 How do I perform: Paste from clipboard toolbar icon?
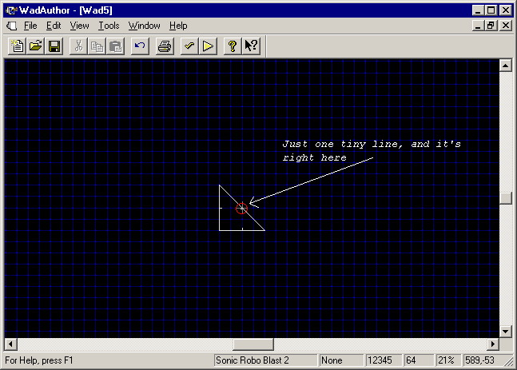115,46
